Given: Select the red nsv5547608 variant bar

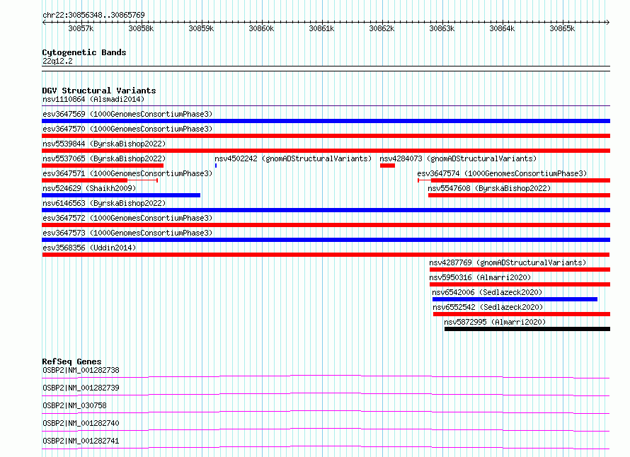Looking at the screenshot, I should [x=519, y=195].
